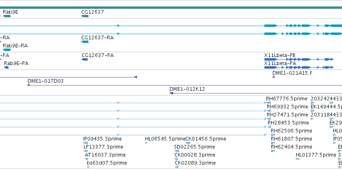Click the CK01456.5prime EST label
Image resolution: width=342 pixels, height=169 pixels.
point(206,139)
